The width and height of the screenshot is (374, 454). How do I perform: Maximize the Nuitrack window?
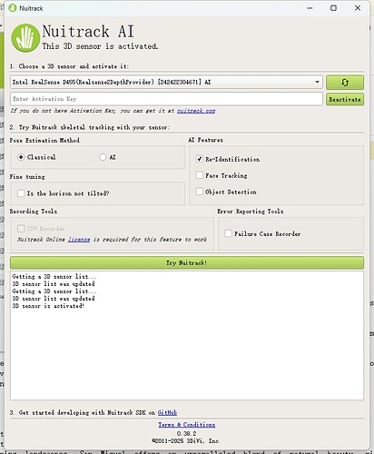click(333, 8)
